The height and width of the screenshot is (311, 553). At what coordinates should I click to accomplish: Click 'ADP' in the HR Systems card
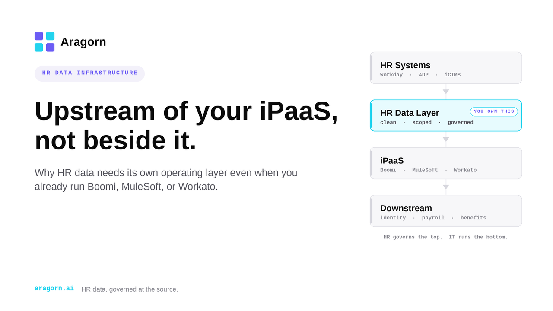point(423,75)
